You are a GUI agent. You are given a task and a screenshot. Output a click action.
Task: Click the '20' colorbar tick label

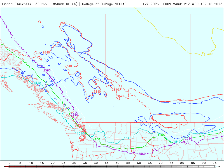click(53, 163)
